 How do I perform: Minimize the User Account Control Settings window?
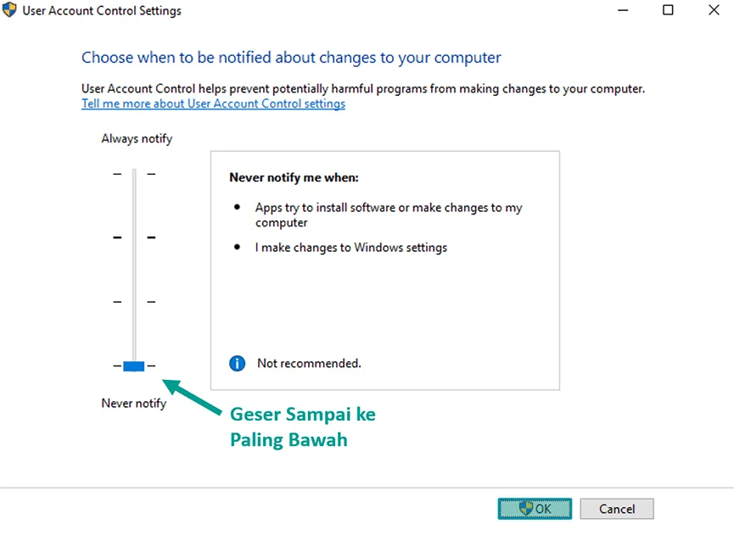pos(623,10)
